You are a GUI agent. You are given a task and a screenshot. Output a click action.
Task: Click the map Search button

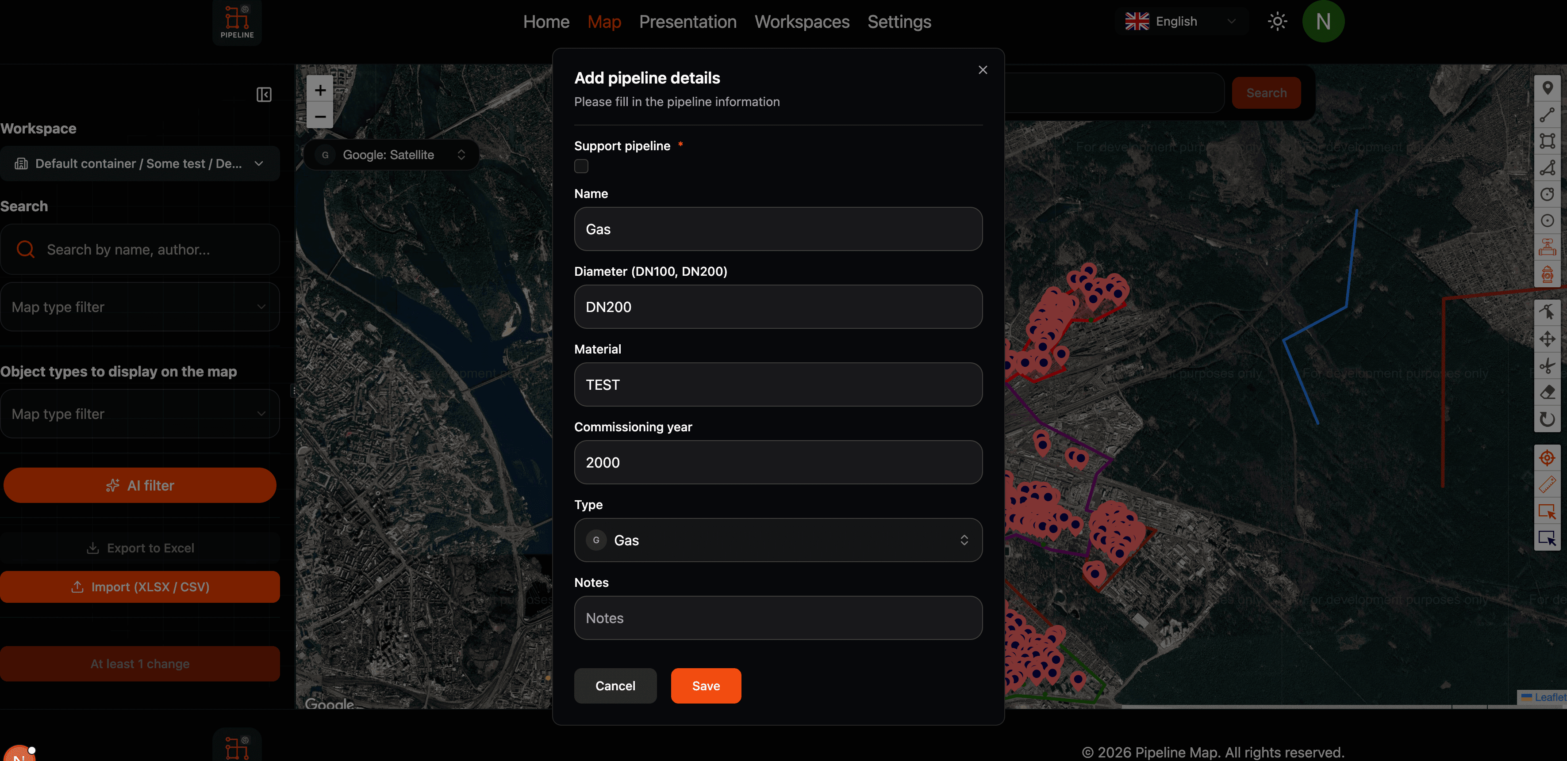(x=1267, y=93)
